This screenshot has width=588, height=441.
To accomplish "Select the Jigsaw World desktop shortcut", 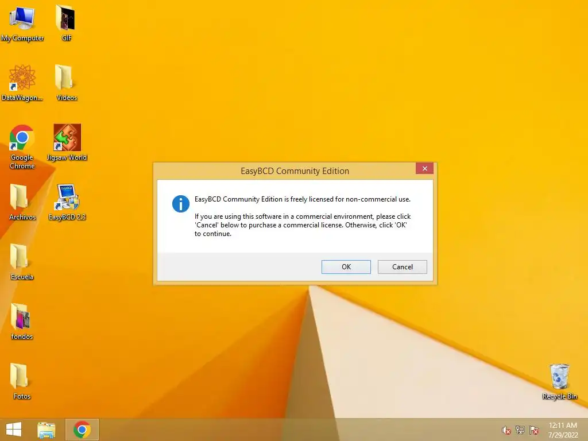I will tap(67, 143).
